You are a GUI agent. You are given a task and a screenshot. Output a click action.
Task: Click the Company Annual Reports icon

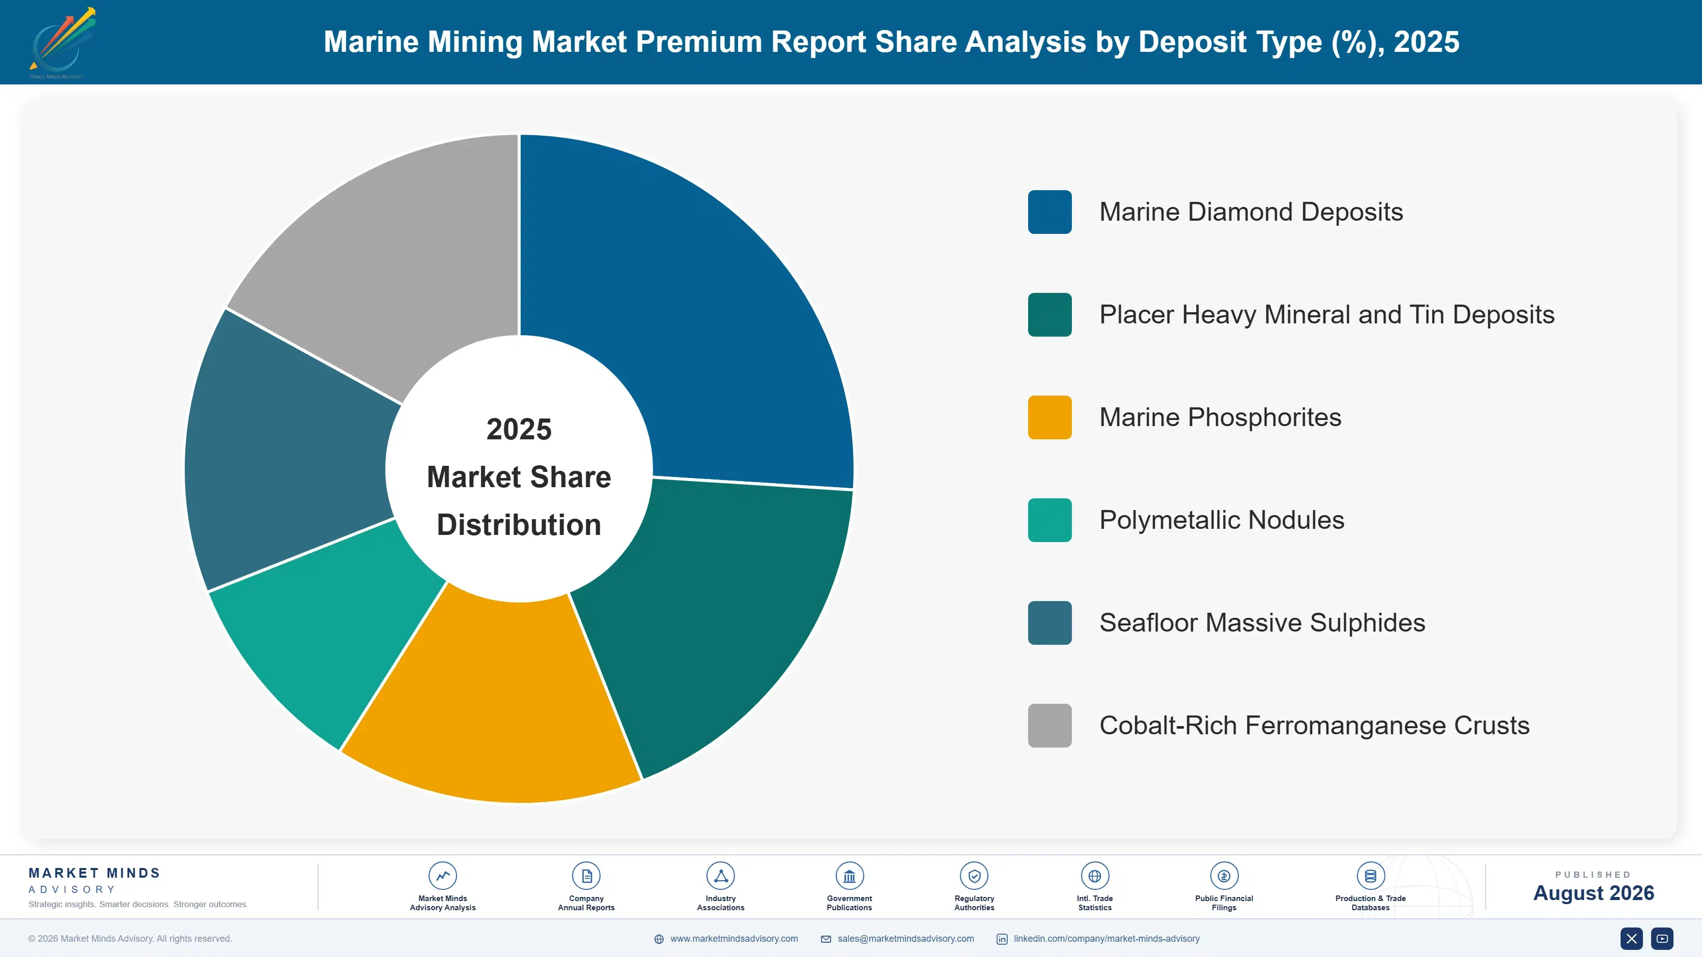[x=586, y=876]
